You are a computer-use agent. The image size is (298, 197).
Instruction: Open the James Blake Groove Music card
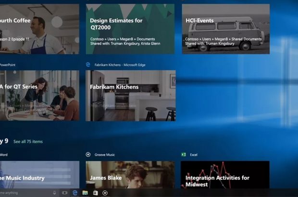[130, 175]
